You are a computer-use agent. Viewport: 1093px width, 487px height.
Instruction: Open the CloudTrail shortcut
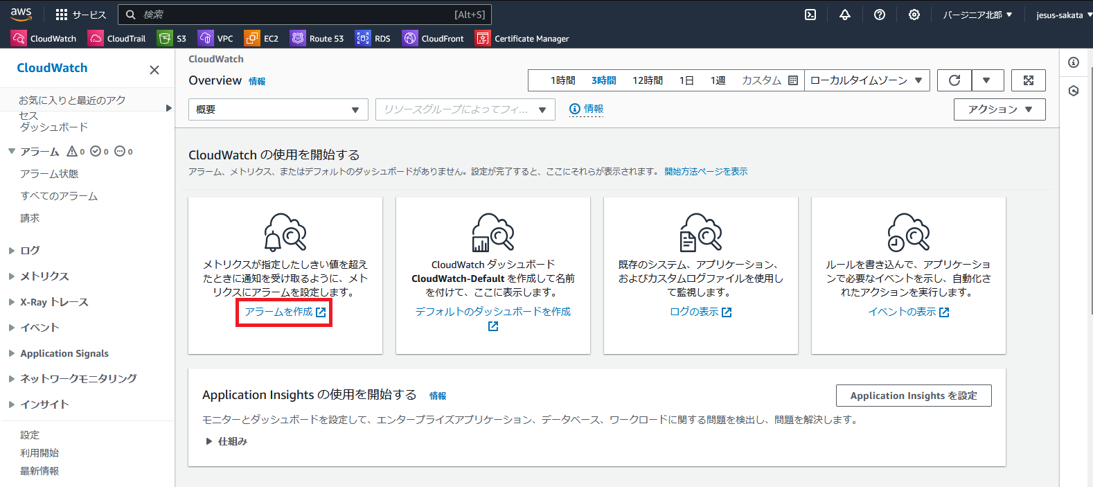(x=117, y=39)
